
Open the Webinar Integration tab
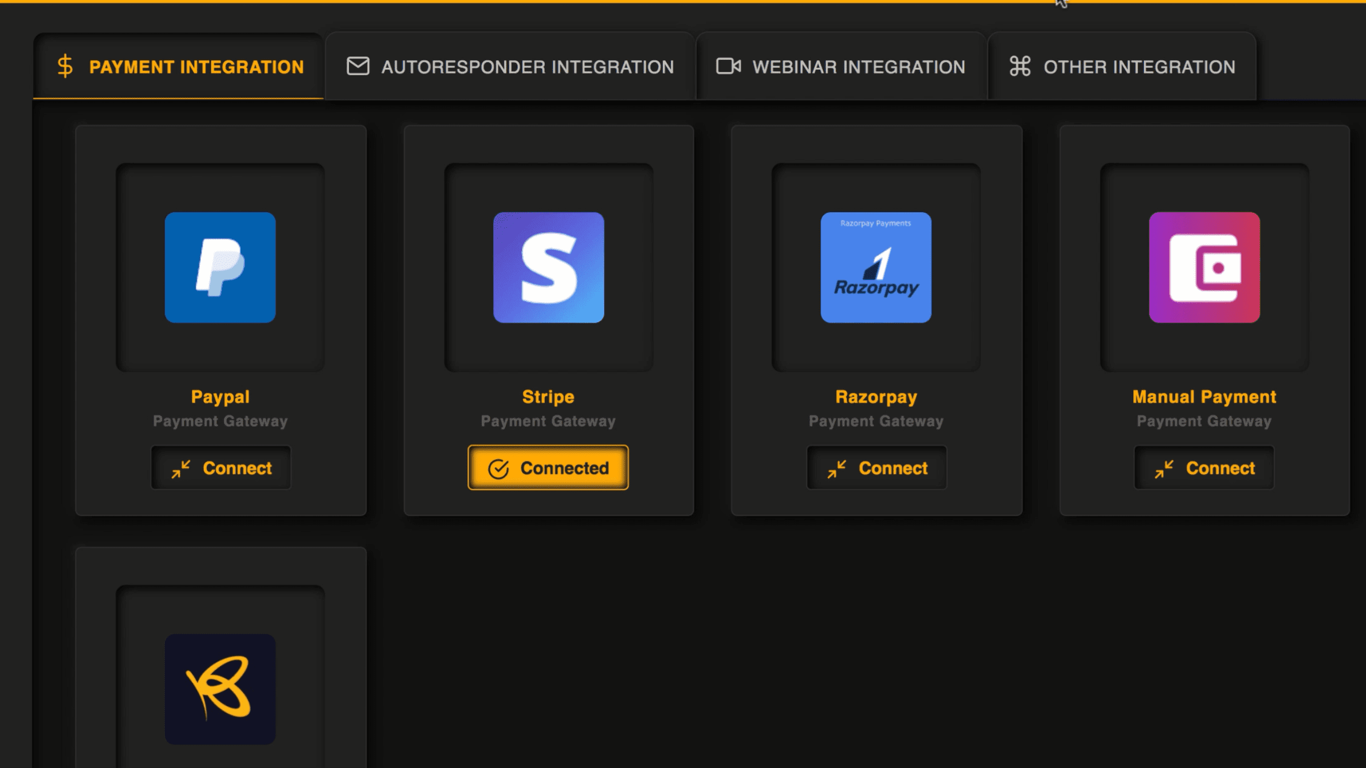coord(858,67)
